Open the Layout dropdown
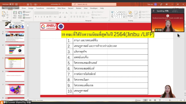This screenshot has height=104, width=186. click(x=27, y=12)
